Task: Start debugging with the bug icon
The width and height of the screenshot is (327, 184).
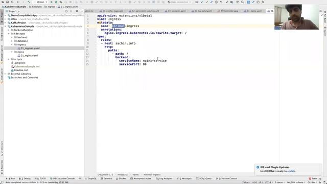Action: click(56, 2)
